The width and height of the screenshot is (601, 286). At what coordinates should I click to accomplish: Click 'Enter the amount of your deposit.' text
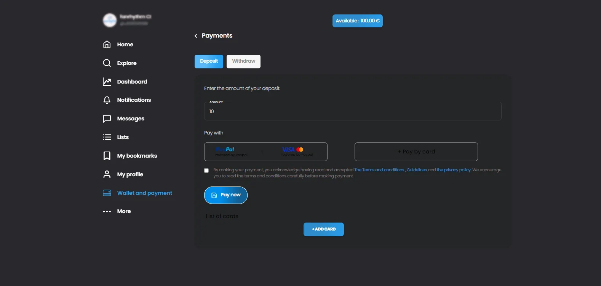click(242, 88)
